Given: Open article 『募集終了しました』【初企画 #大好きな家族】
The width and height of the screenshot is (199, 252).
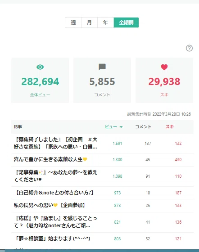Looking at the screenshot, I should [x=55, y=143].
